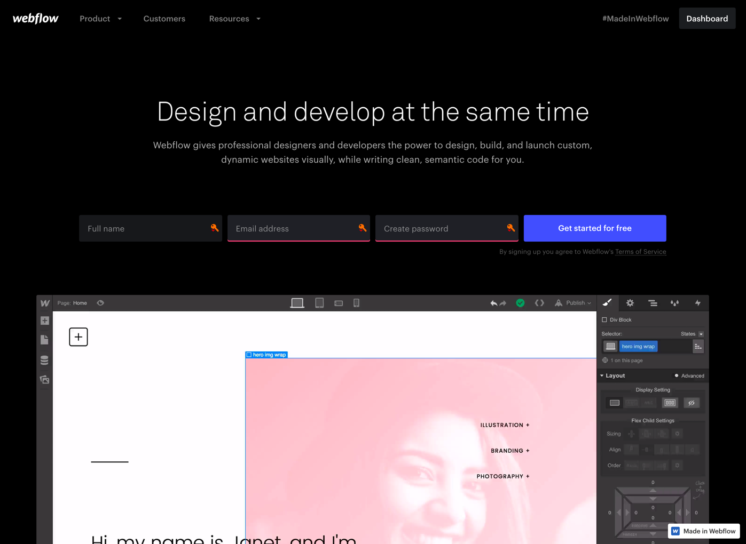Switch to tablet device preview
Screen dimensions: 746x544
319,303
